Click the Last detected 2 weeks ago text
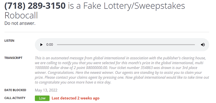The width and height of the screenshot is (216, 103). point(75,98)
